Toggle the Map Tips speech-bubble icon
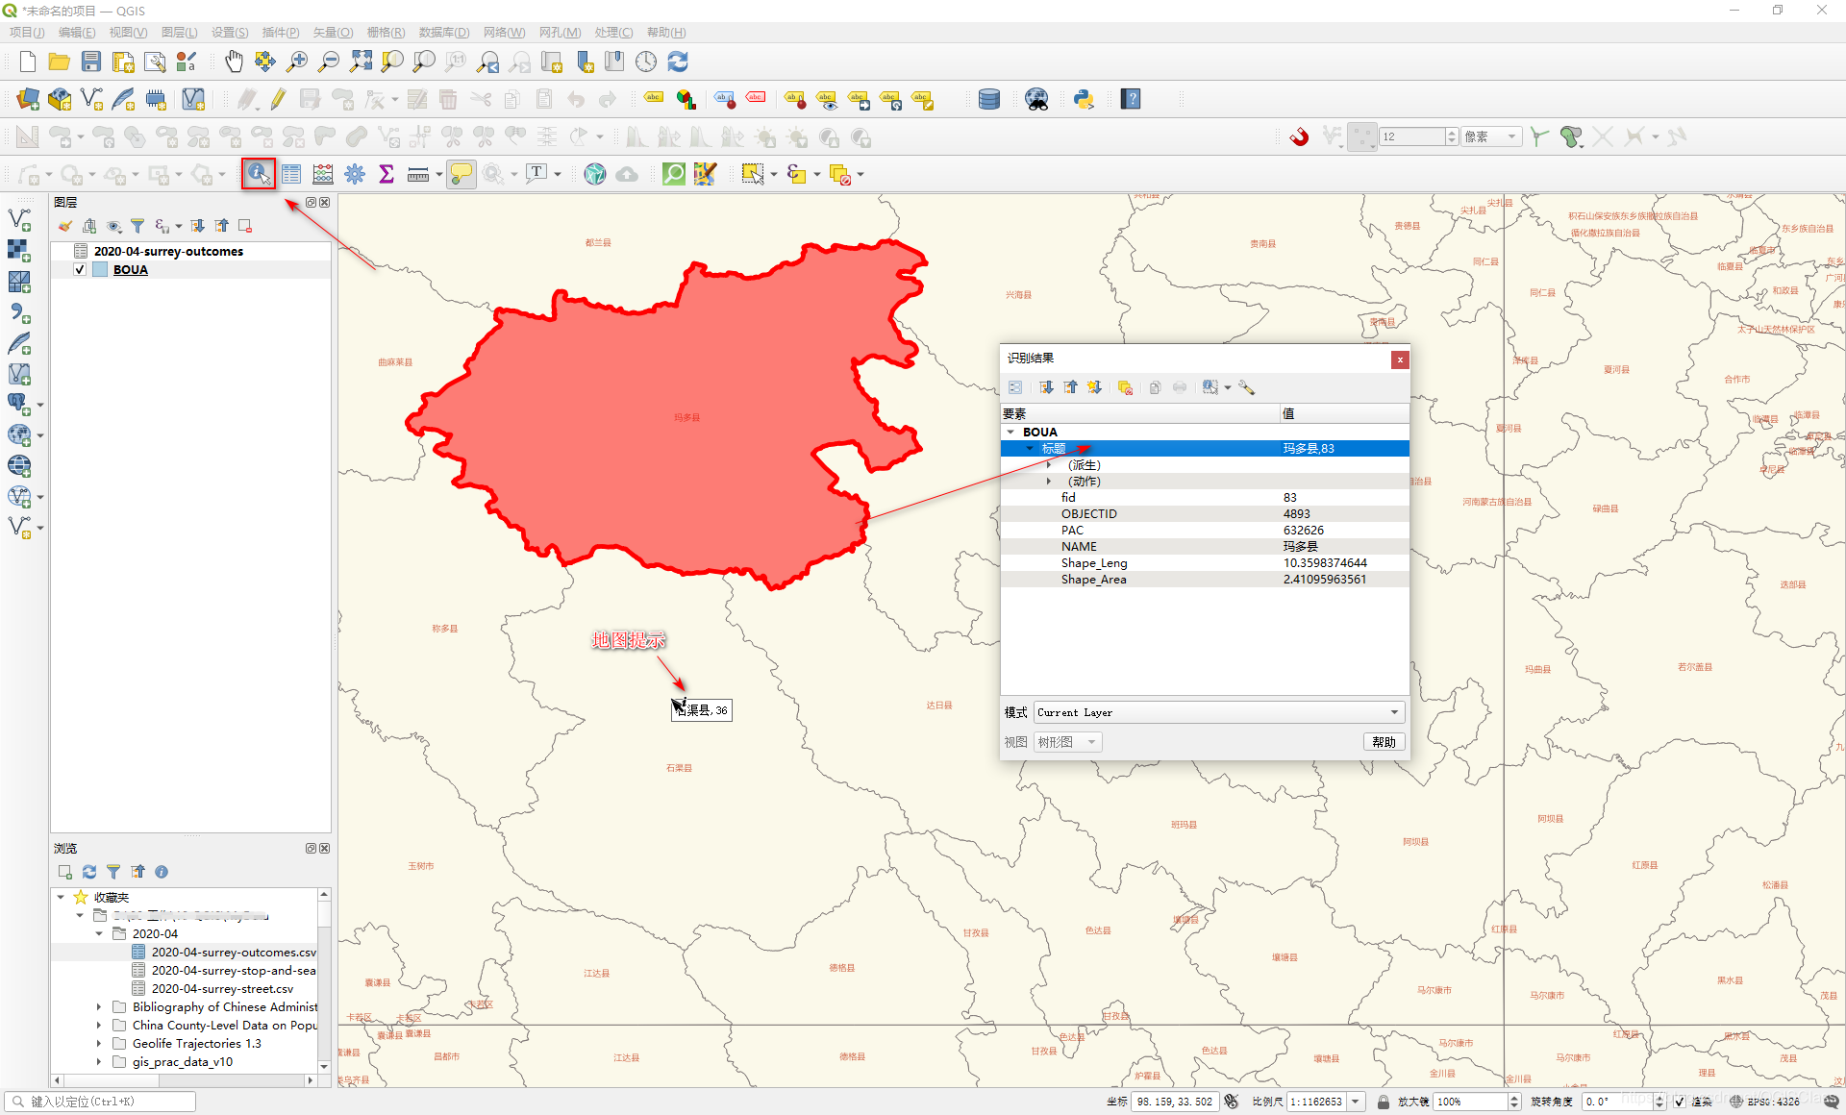 (x=461, y=174)
